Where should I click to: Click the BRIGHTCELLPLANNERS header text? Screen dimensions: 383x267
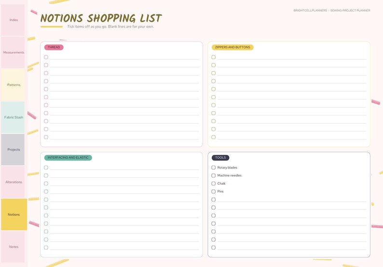pos(310,11)
